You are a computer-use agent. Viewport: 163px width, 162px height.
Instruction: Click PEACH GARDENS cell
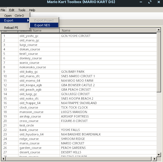108,148
